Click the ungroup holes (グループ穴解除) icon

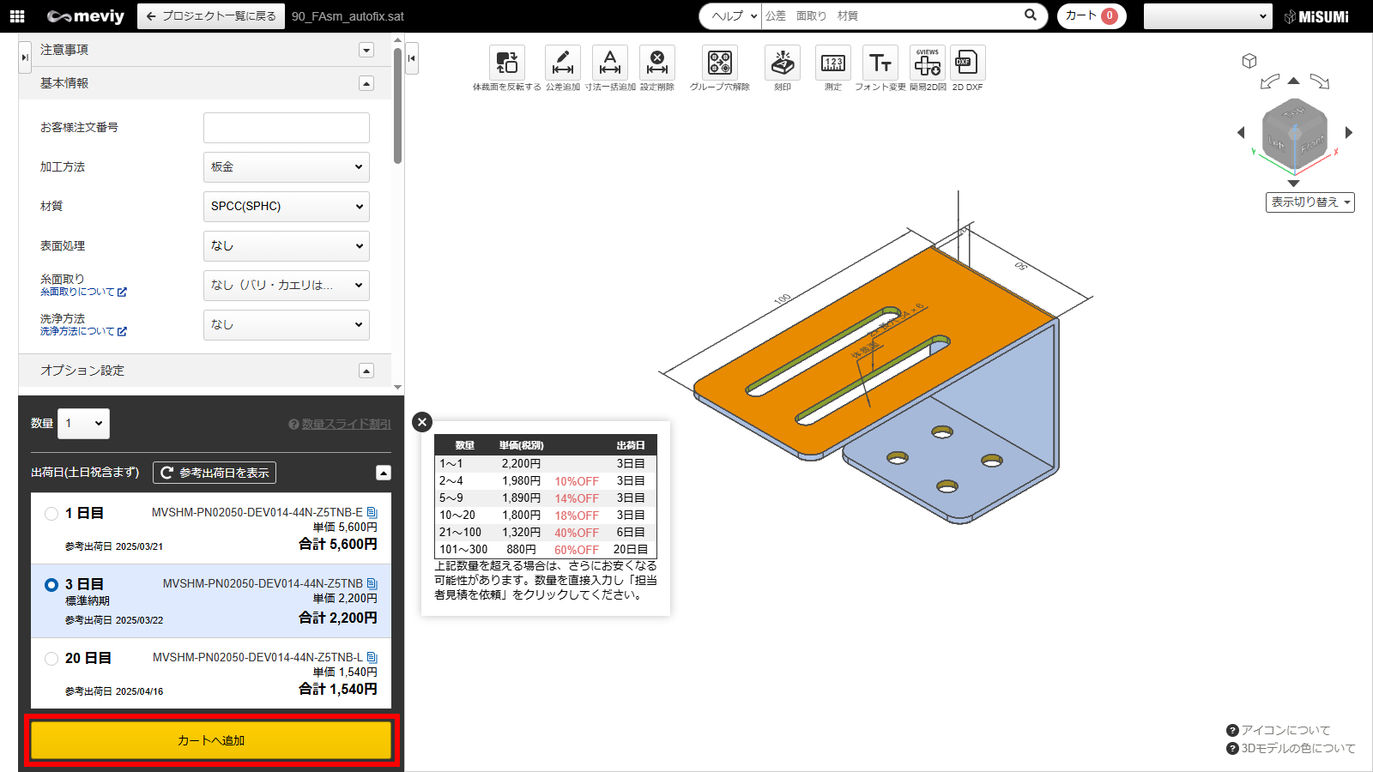click(x=719, y=63)
